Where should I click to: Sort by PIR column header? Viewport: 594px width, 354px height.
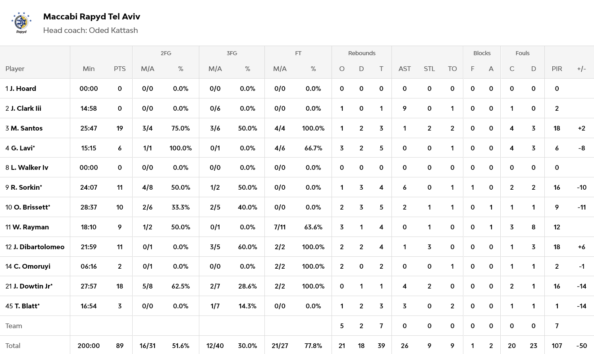(557, 69)
